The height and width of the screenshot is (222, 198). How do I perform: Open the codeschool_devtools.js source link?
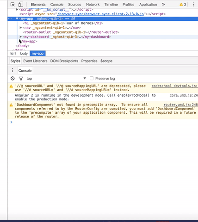pyautogui.click(x=174, y=86)
